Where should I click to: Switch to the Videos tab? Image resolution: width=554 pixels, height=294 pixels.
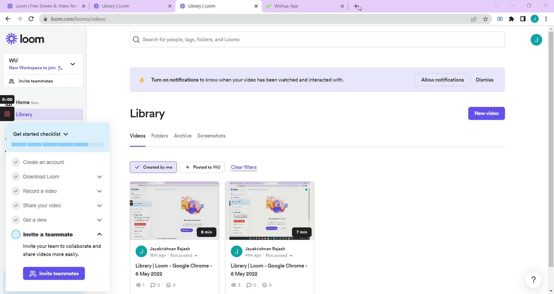[x=137, y=136]
